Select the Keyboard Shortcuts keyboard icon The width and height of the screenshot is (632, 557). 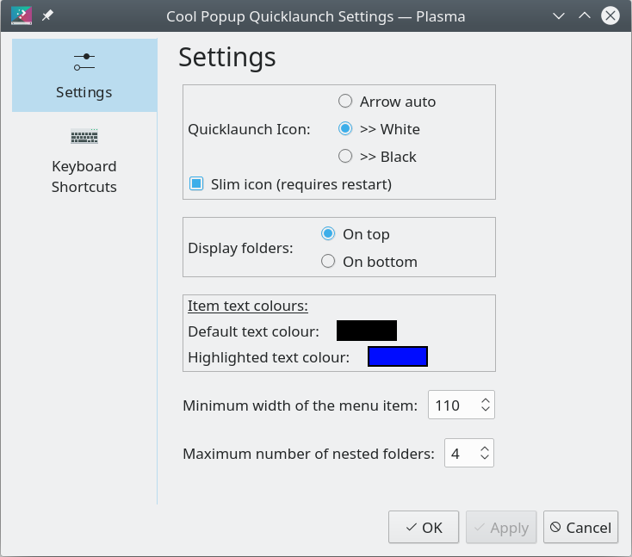tap(84, 136)
